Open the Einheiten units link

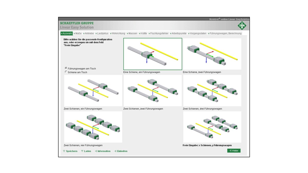122,151
